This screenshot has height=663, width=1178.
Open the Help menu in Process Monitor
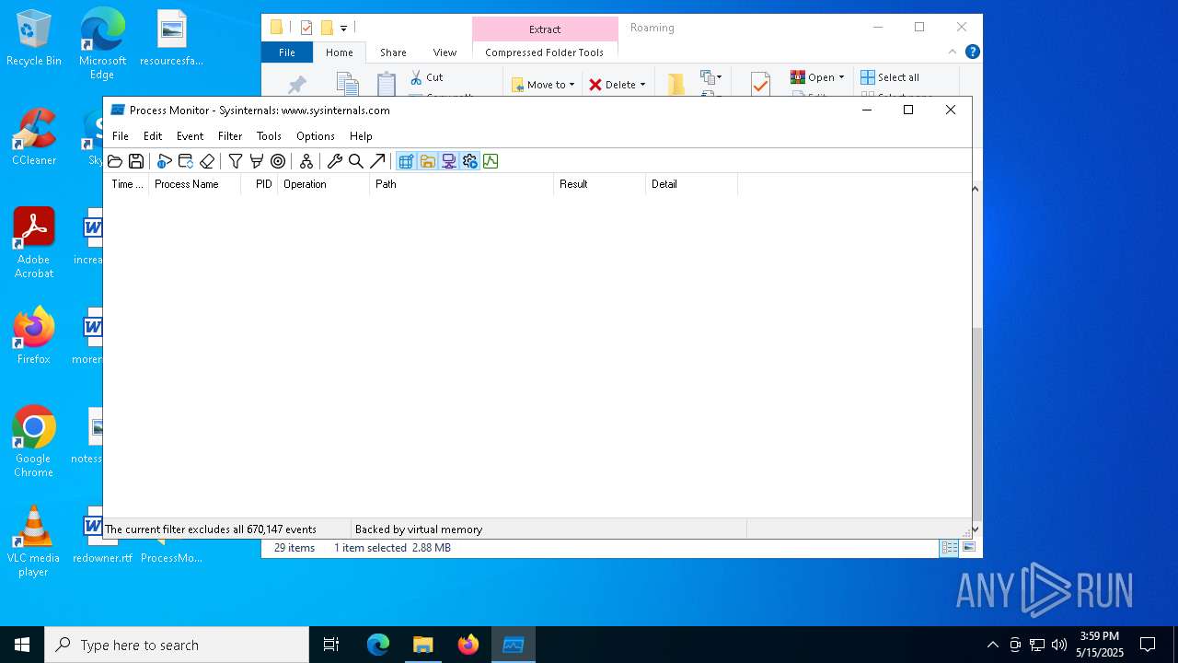coord(361,135)
